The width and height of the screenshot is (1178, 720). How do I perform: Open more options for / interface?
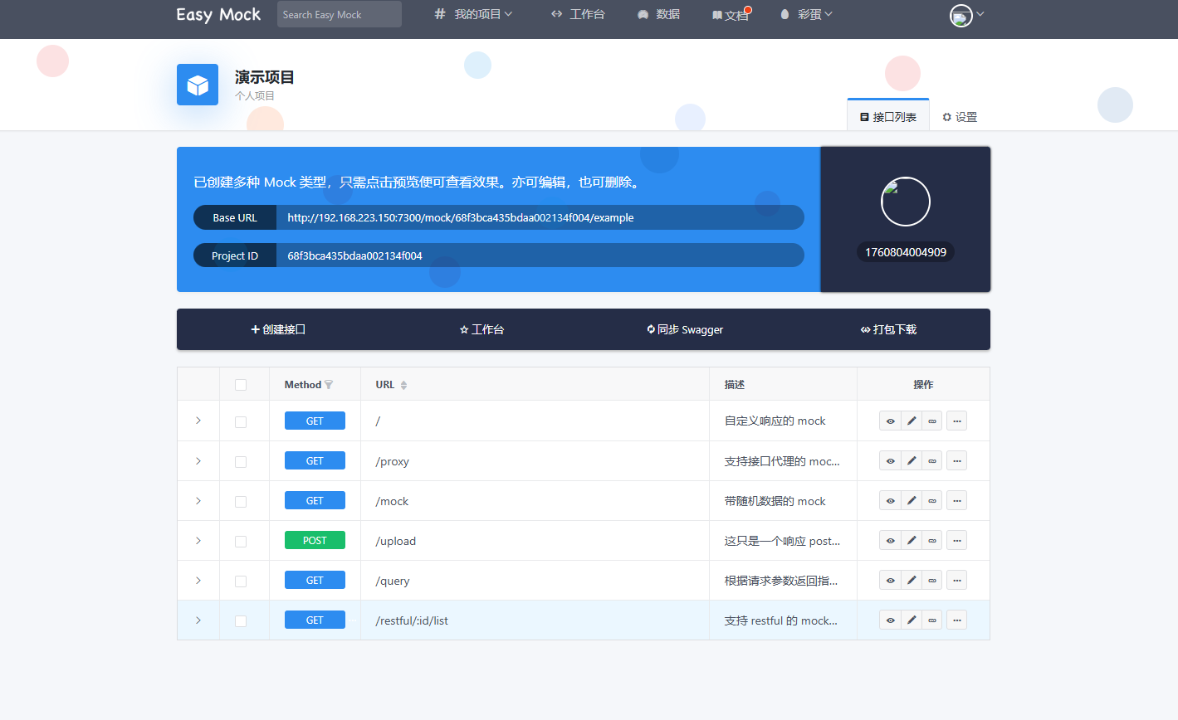(956, 421)
